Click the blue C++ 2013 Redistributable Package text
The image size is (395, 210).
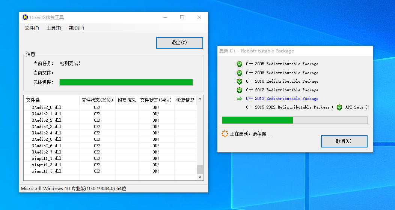pyautogui.click(x=282, y=99)
